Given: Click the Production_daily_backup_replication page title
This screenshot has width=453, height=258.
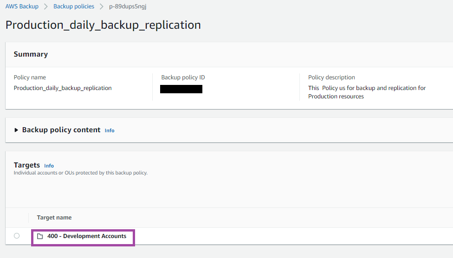Looking at the screenshot, I should [103, 25].
